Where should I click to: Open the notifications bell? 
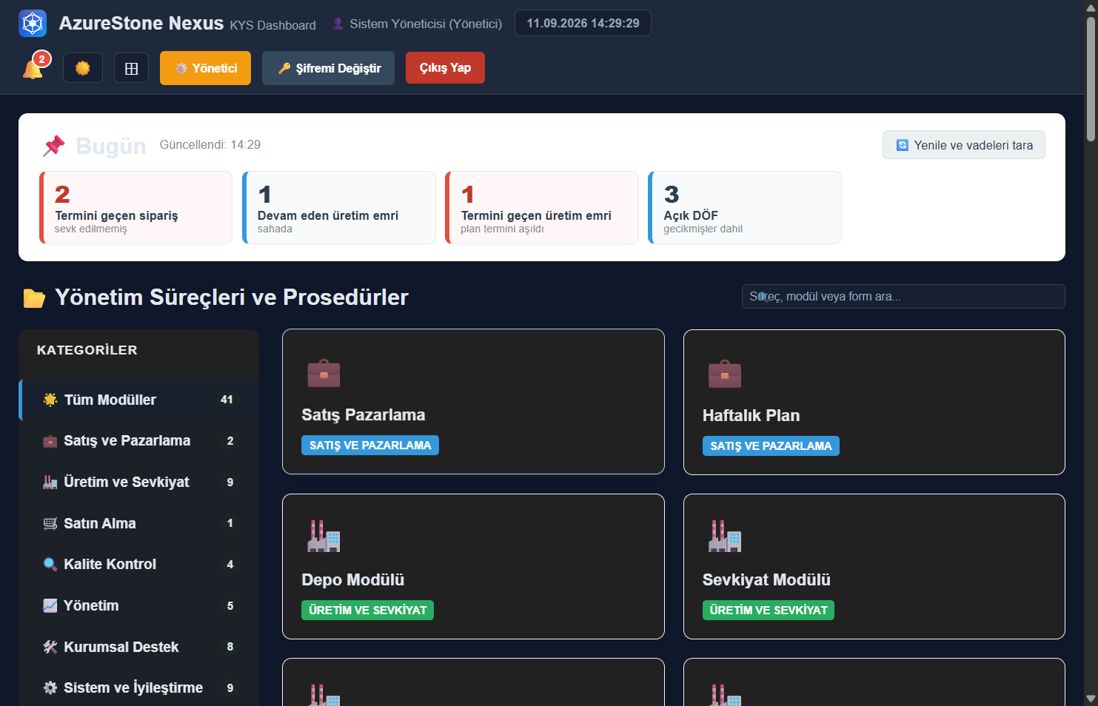pyautogui.click(x=33, y=68)
